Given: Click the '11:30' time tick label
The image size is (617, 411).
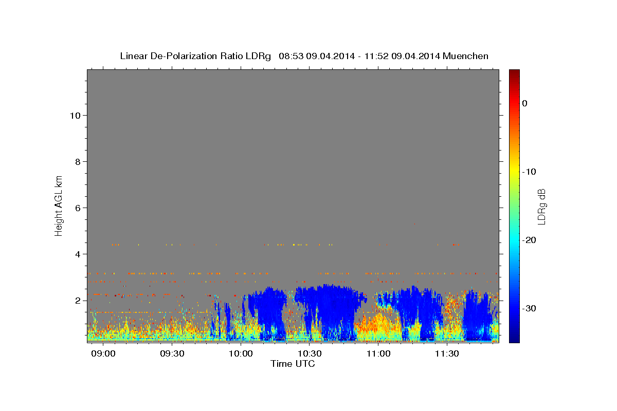Looking at the screenshot, I should 447,354.
